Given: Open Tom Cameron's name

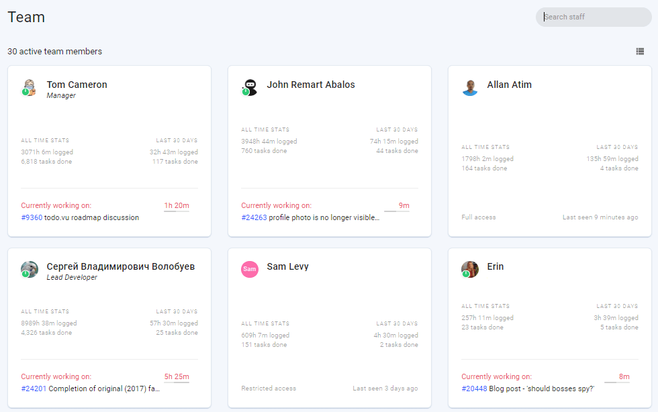Looking at the screenshot, I should point(77,85).
